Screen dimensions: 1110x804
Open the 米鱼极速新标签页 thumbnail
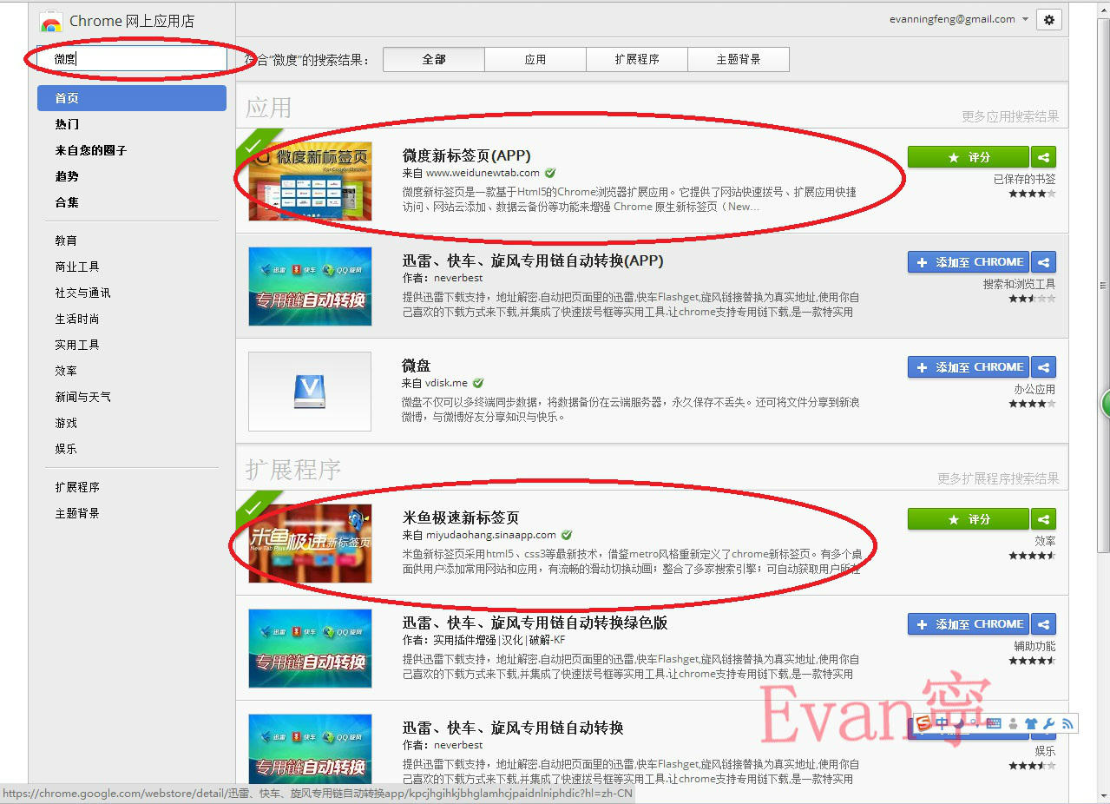[x=310, y=544]
